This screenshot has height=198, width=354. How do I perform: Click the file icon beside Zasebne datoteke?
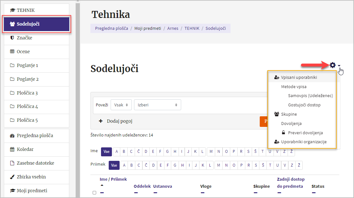click(12, 163)
